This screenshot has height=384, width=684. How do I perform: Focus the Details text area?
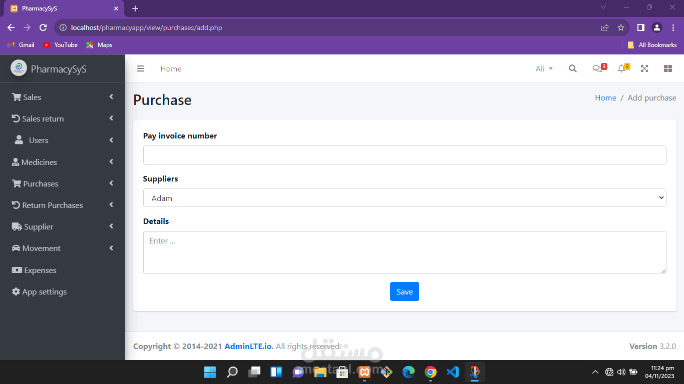point(405,252)
